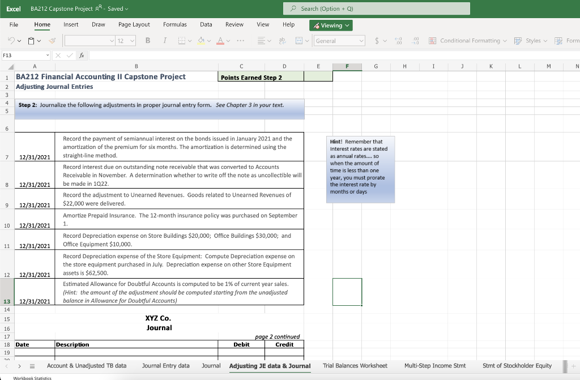Open the View tab
The width and height of the screenshot is (580, 380).
click(x=263, y=25)
